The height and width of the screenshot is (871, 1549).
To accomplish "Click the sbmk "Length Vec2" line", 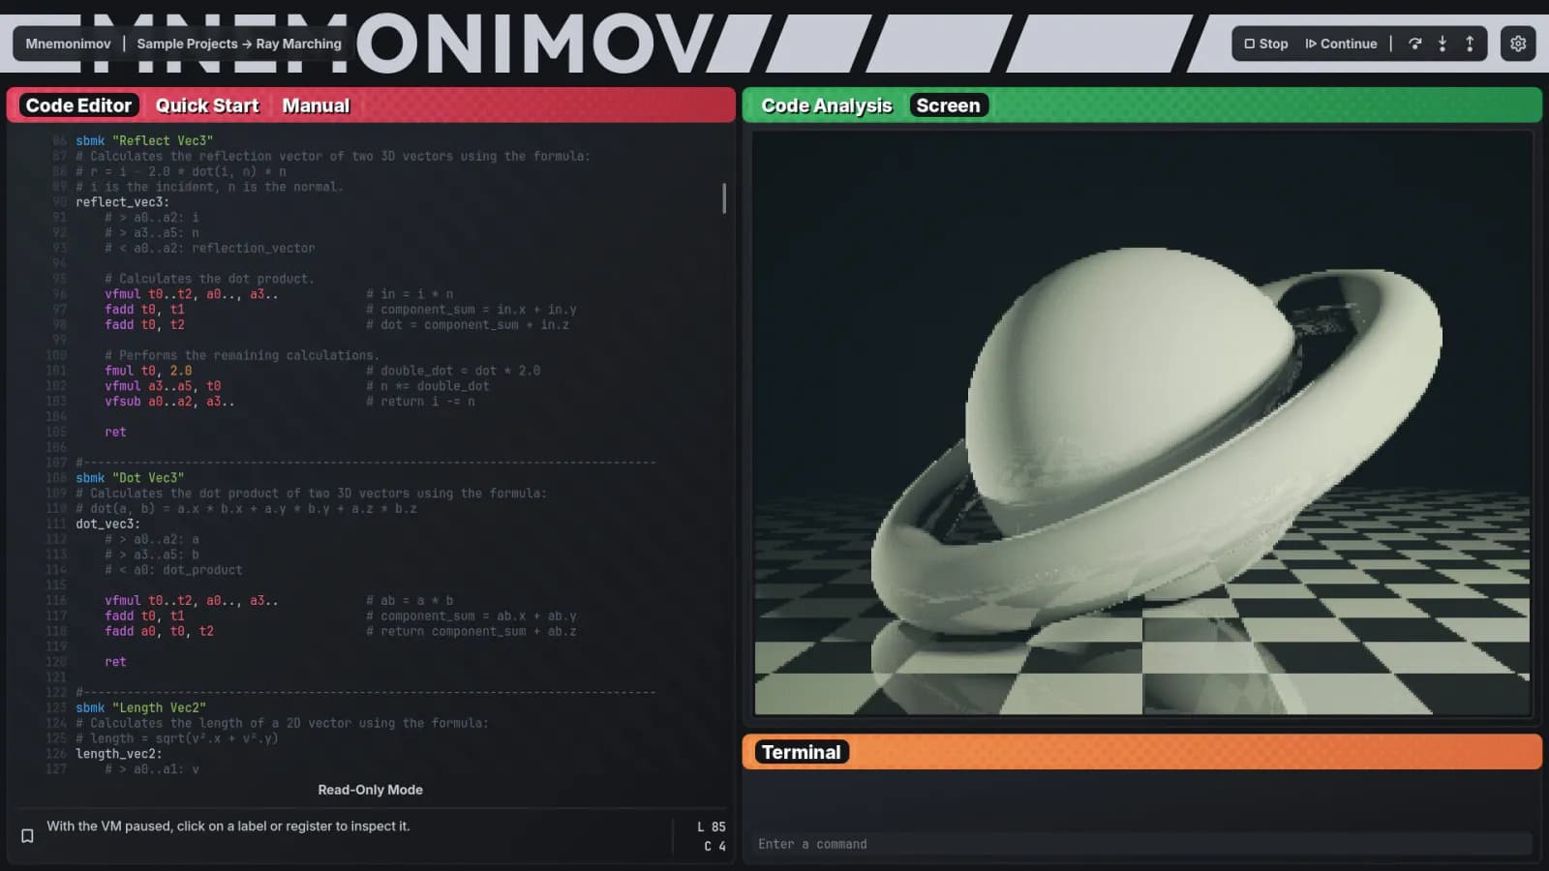I will (x=140, y=707).
